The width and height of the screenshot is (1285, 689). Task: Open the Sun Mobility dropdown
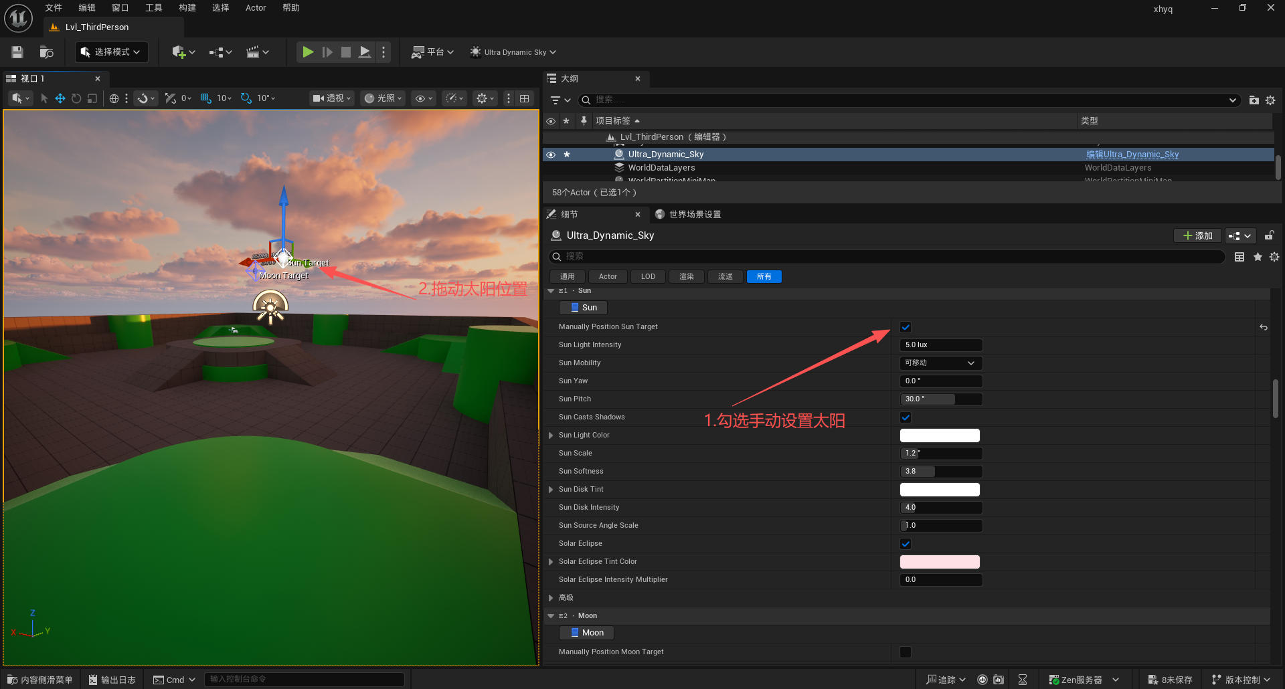(940, 363)
